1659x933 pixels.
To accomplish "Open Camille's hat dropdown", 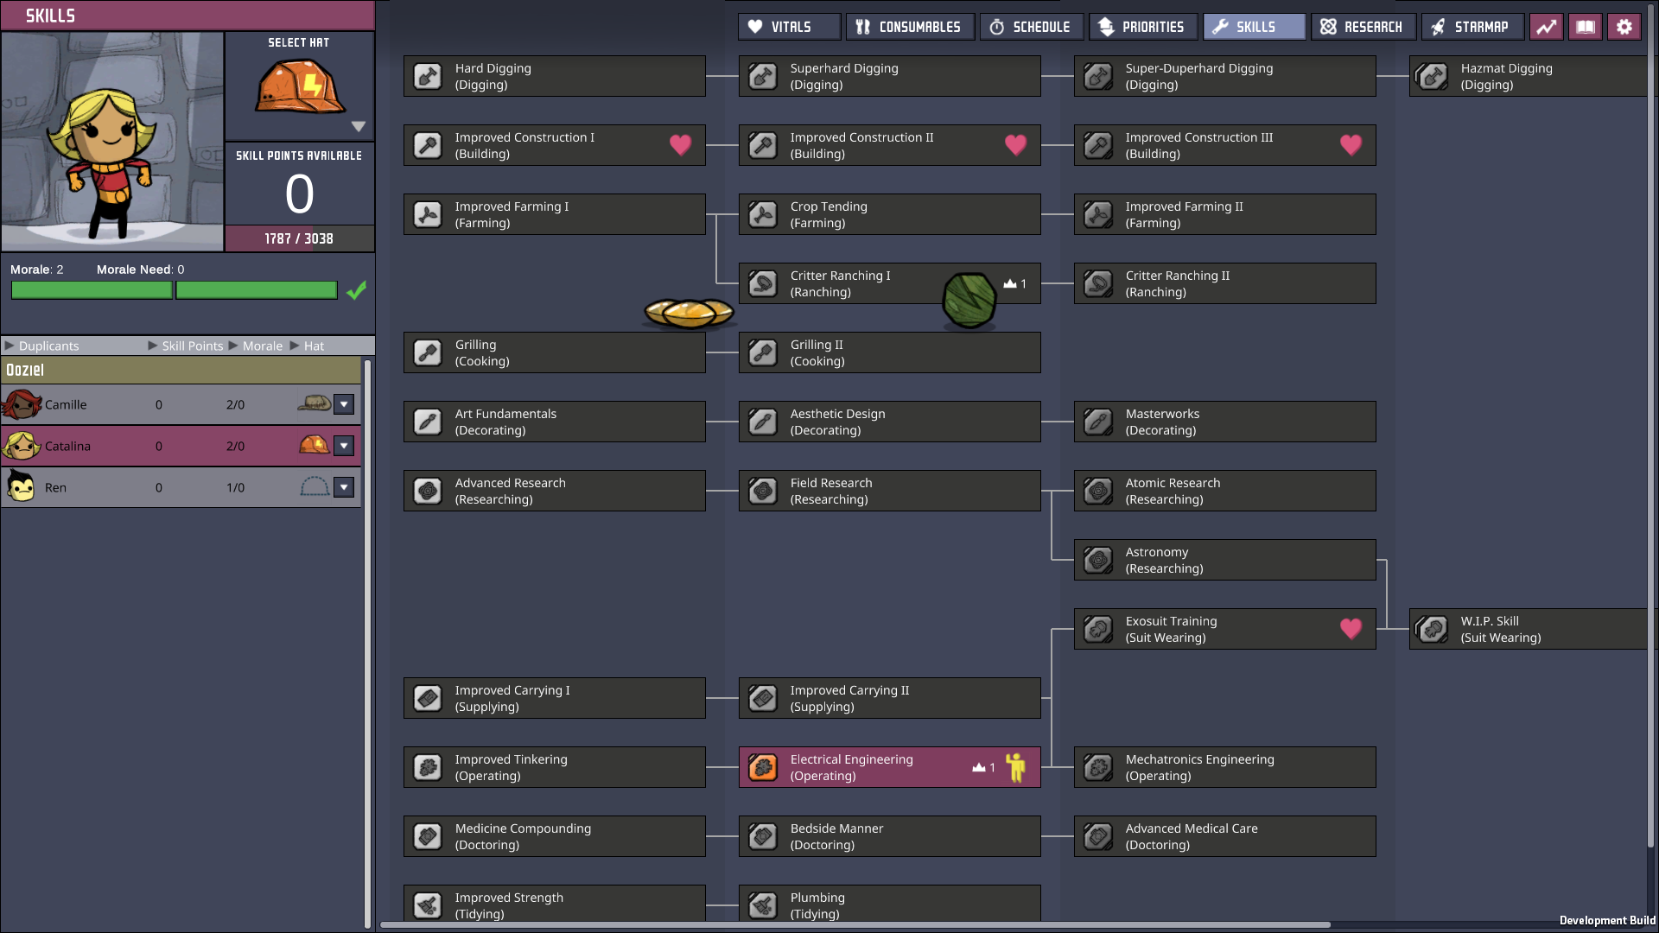I will (x=344, y=404).
